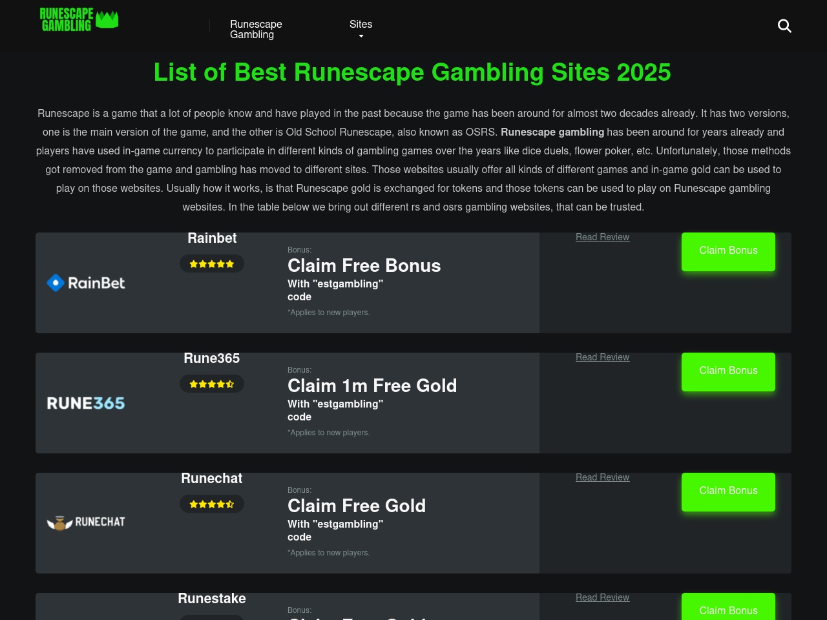
Task: Open Read Review link for Runechat
Action: coord(602,477)
